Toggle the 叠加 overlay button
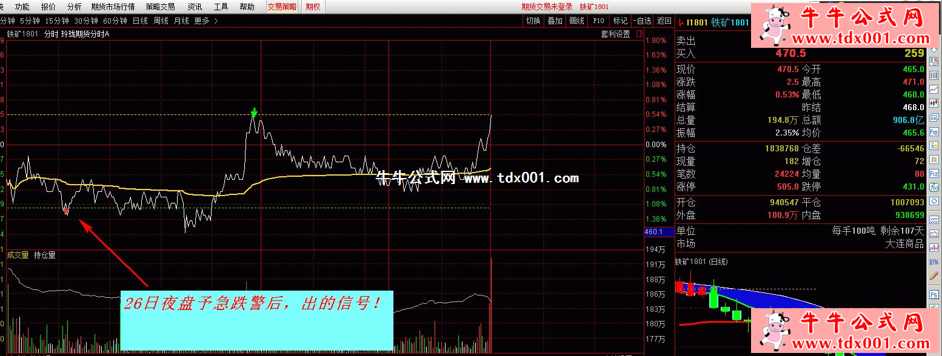 click(555, 21)
